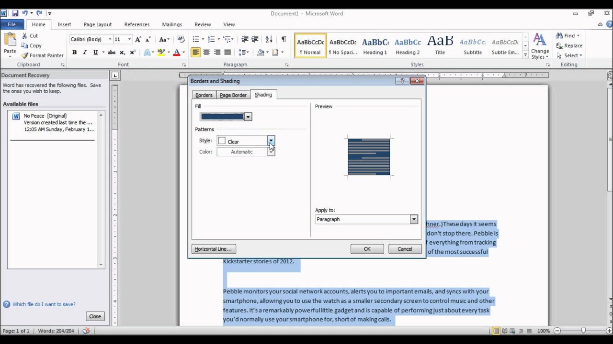Open the Mailings ribbon tab
613x344 pixels.
click(172, 24)
